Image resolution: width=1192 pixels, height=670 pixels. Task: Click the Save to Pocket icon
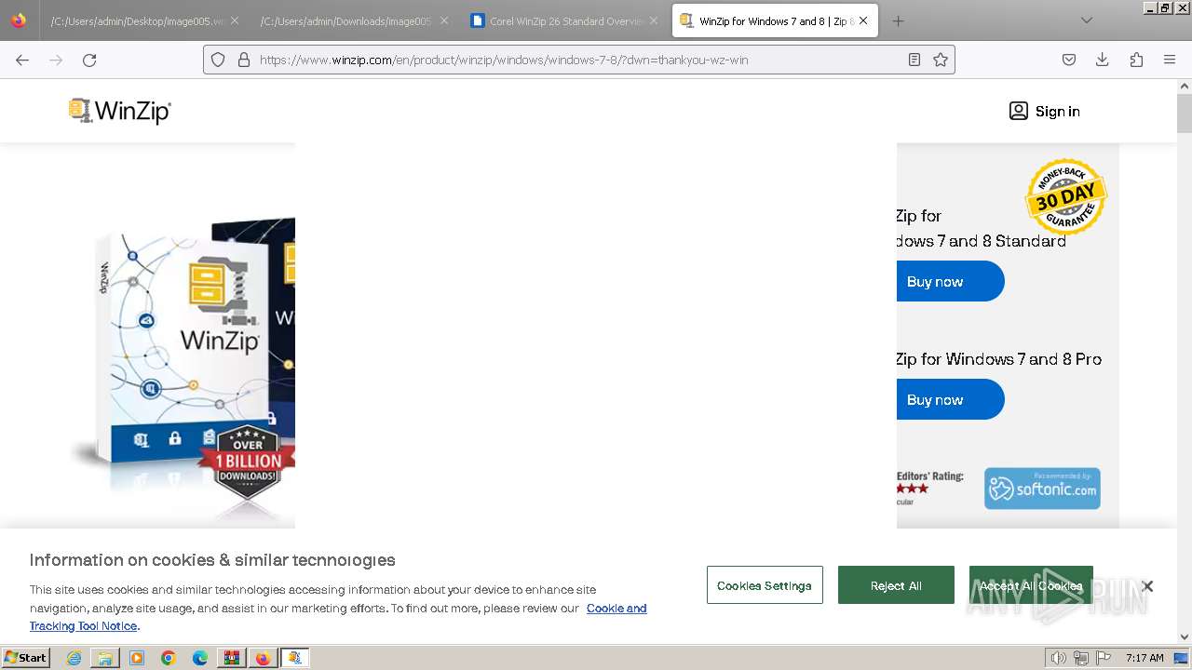pyautogui.click(x=1069, y=60)
